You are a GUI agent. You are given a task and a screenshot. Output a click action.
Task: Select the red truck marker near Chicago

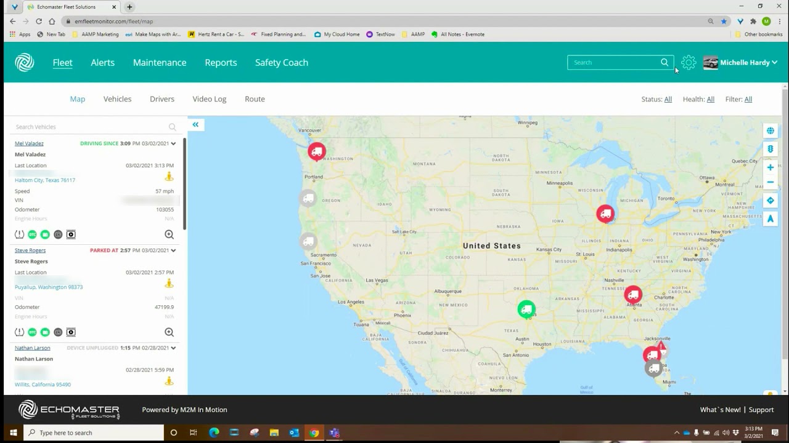605,214
